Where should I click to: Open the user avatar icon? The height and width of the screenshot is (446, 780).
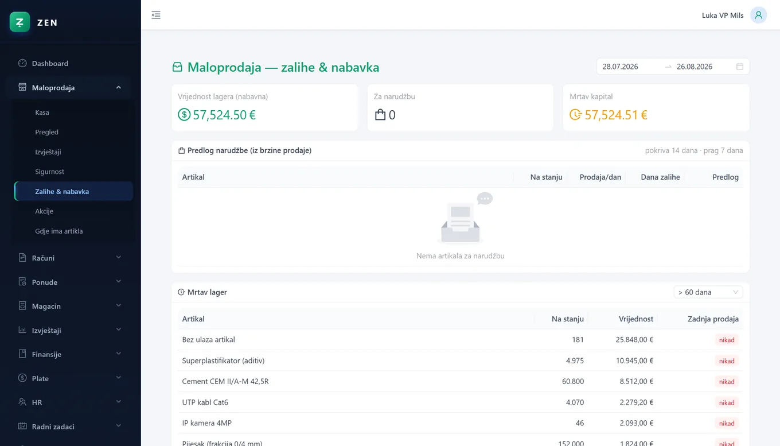(758, 15)
